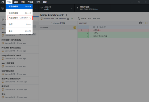Screen dimensions: 149x102
Task: Click the 1 changed 文件 header
Action: [58, 23]
